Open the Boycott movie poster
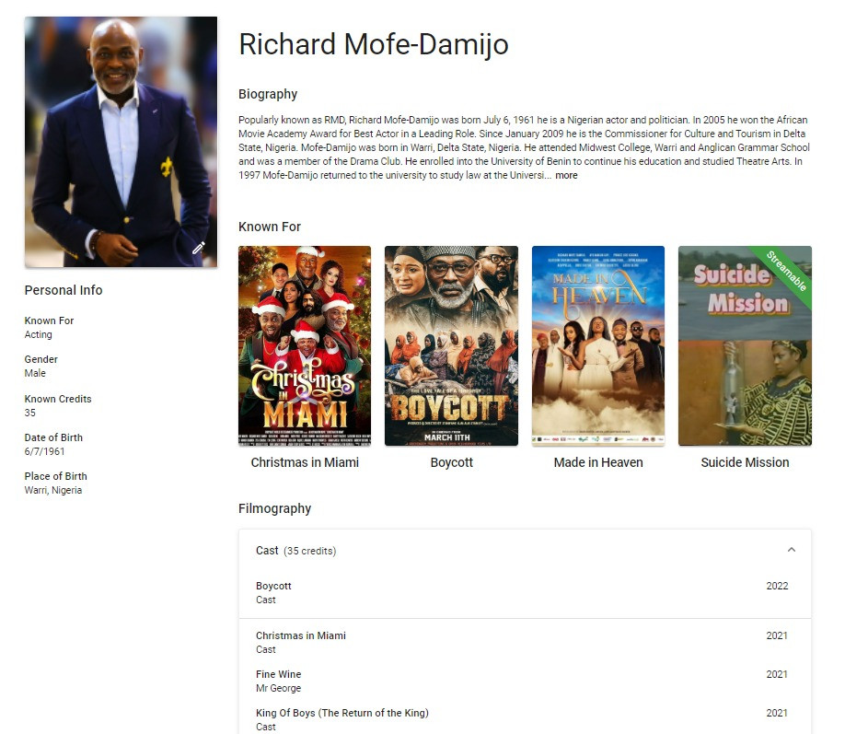The width and height of the screenshot is (845, 734). point(451,345)
